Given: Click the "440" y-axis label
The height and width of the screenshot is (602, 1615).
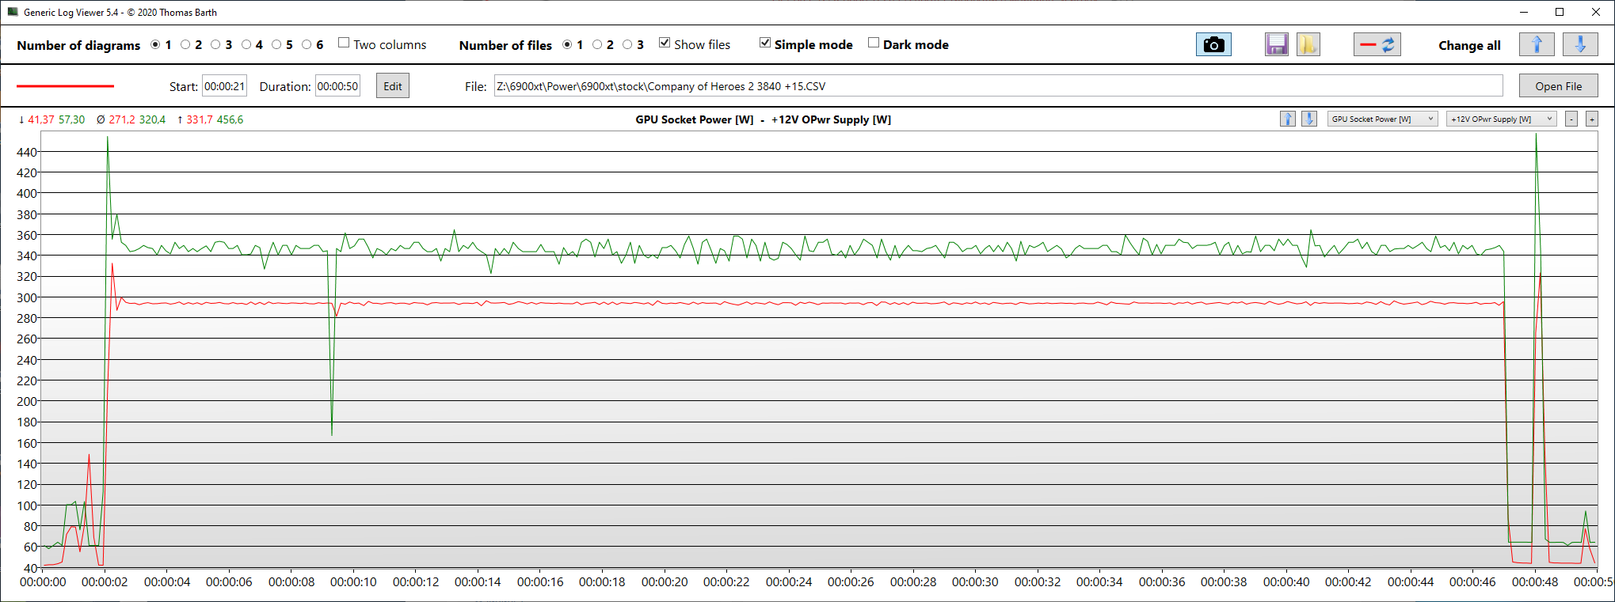Looking at the screenshot, I should 26,152.
